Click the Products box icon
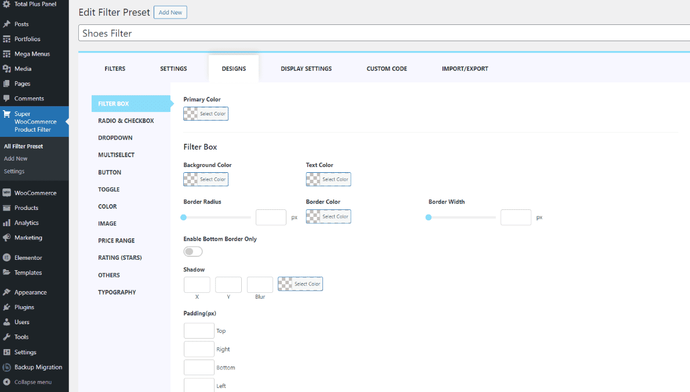690x392 pixels. click(6, 208)
